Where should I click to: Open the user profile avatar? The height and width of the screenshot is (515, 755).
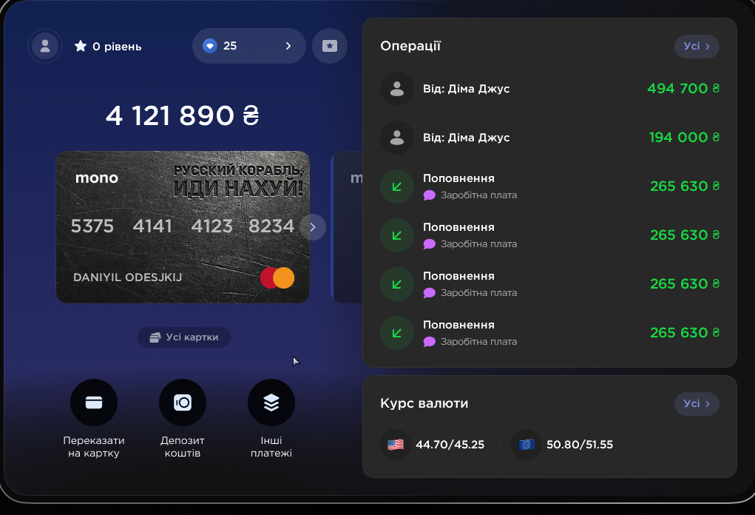[x=45, y=47]
